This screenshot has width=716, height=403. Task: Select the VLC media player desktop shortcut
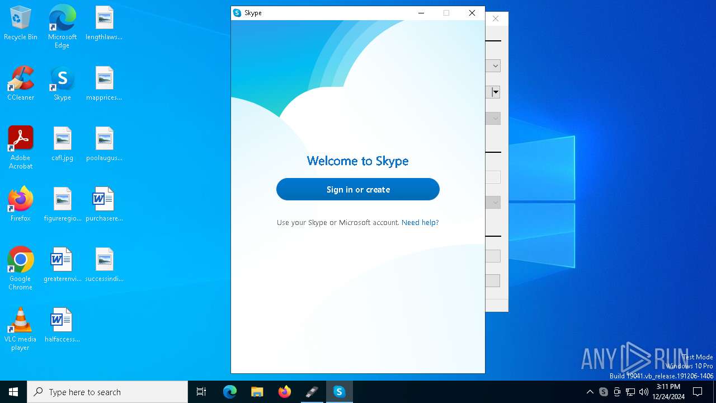click(21, 329)
